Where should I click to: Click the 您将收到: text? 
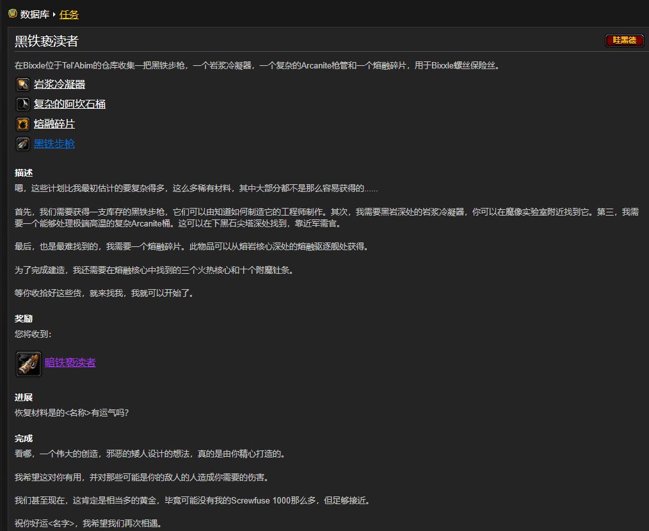(x=33, y=334)
